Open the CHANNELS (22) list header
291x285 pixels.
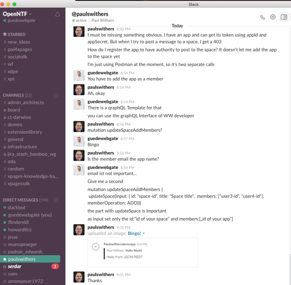[17, 95]
